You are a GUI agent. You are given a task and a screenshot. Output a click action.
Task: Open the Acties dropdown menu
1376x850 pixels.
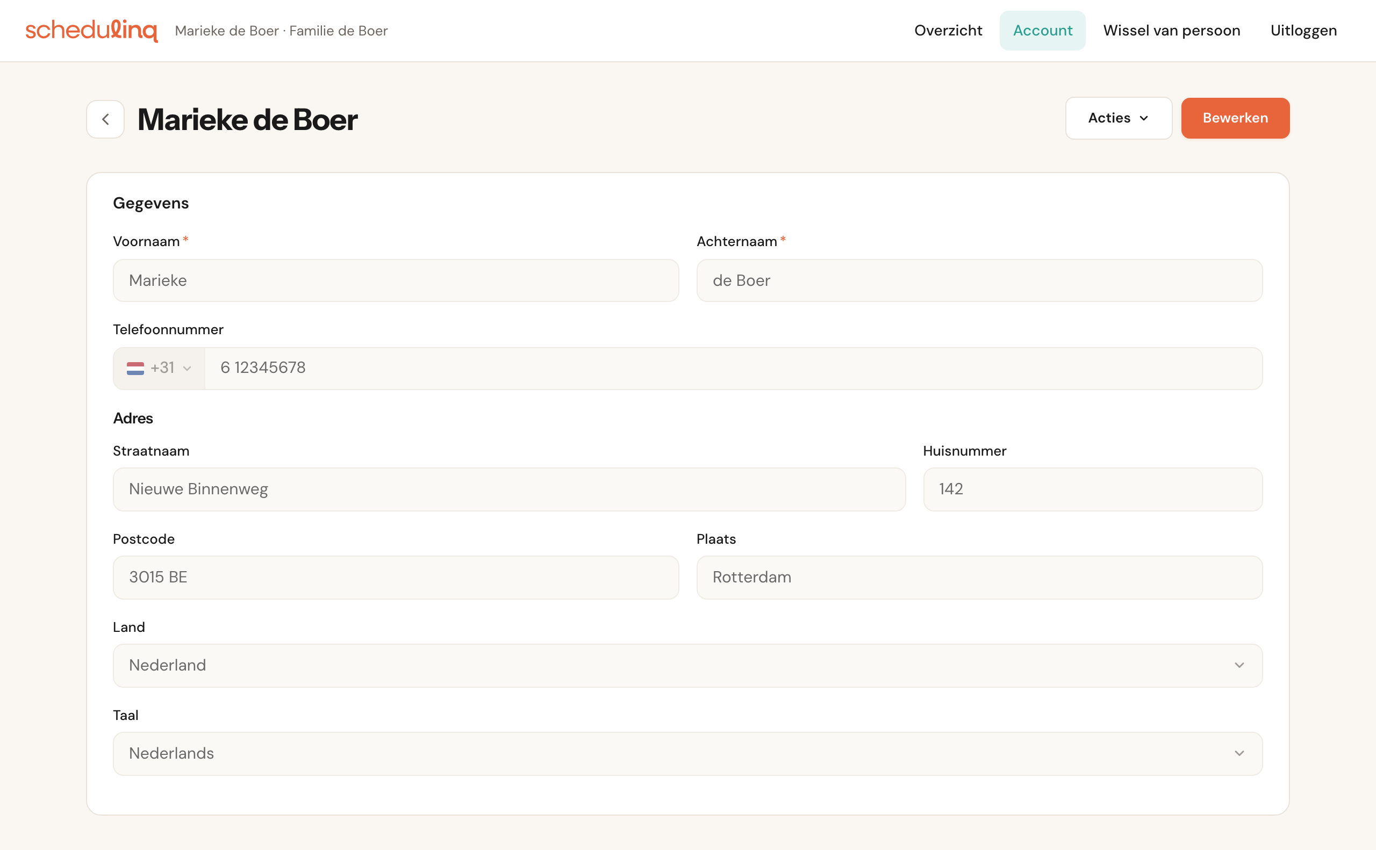click(x=1119, y=118)
